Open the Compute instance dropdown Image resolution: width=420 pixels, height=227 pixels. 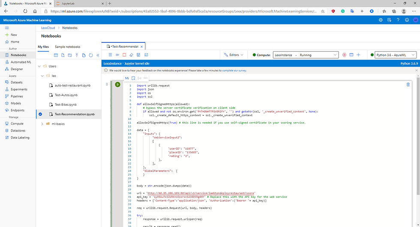[306, 55]
